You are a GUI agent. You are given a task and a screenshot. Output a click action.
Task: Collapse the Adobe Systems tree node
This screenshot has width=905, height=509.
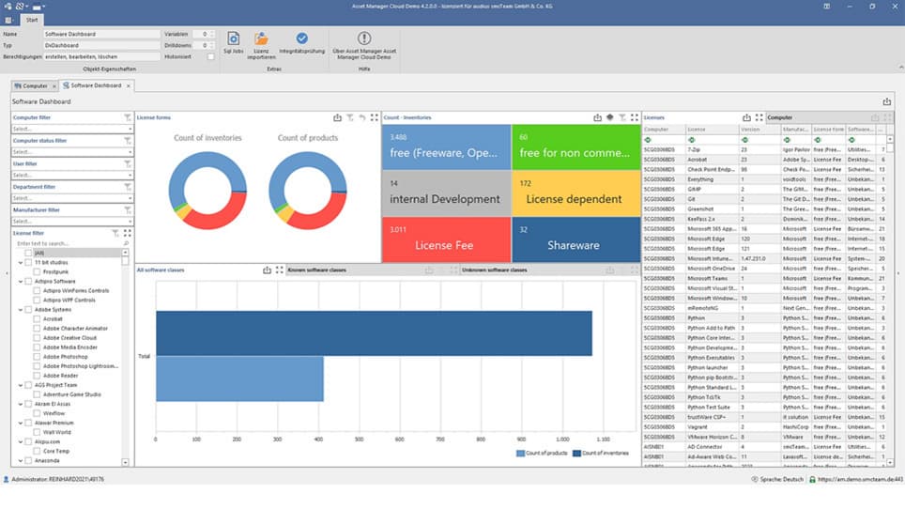point(21,310)
